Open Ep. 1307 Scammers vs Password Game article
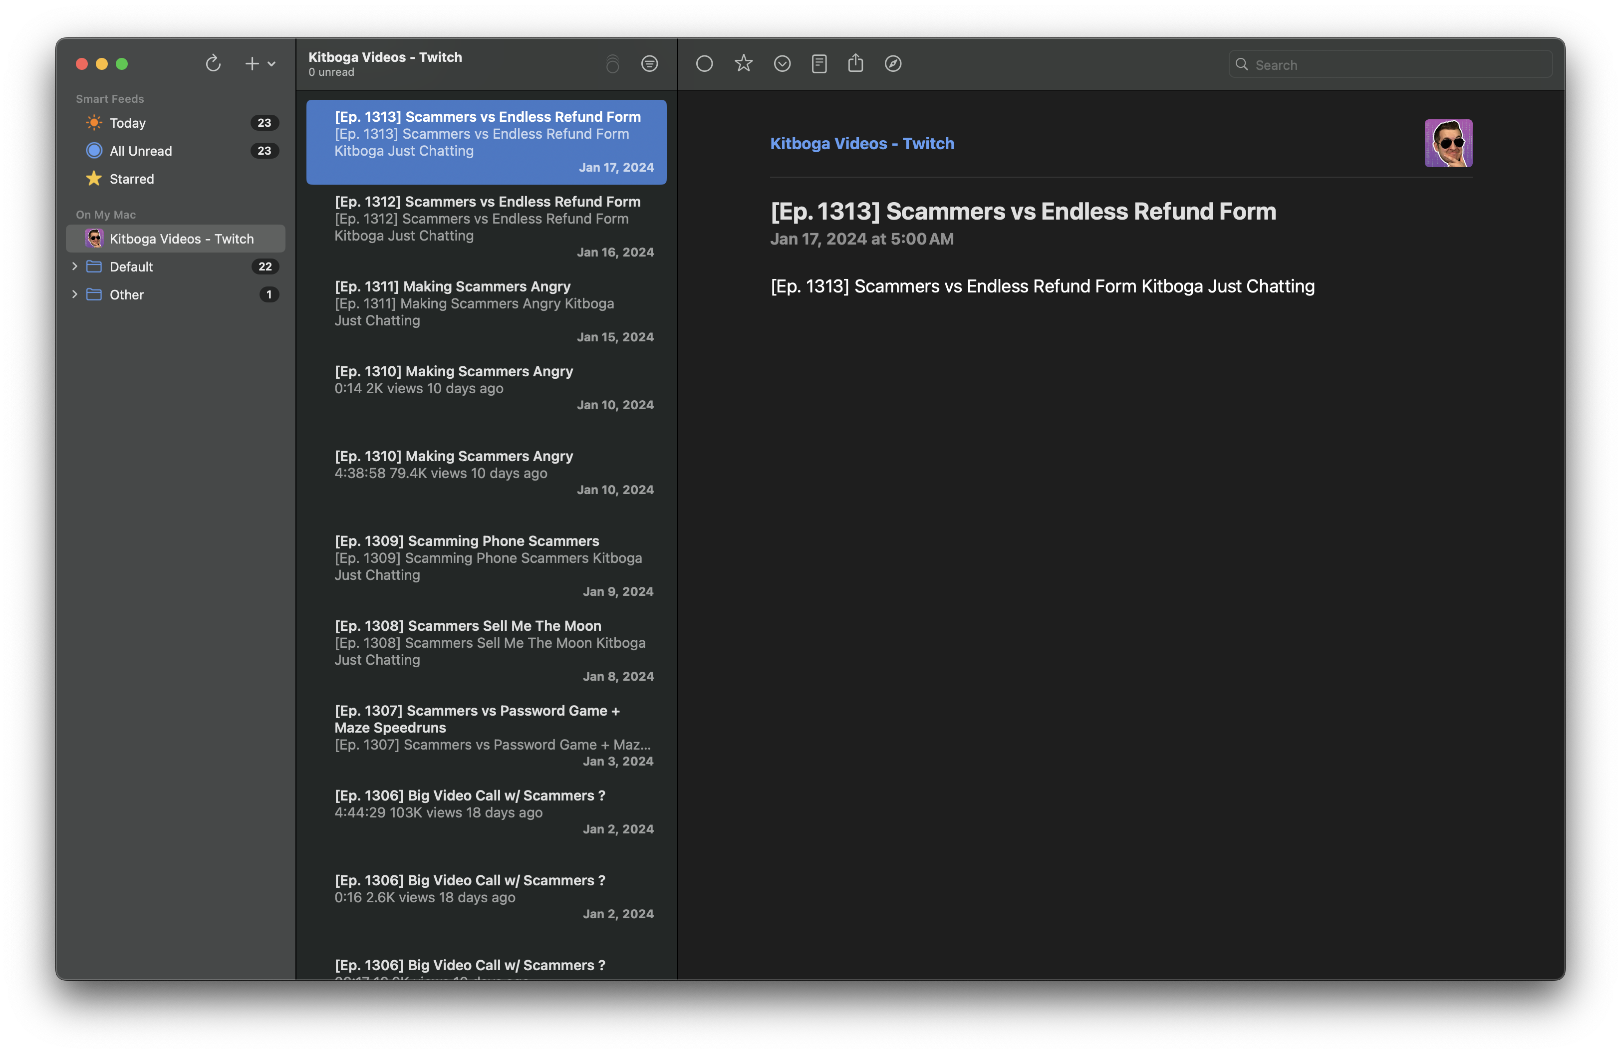 click(486, 735)
